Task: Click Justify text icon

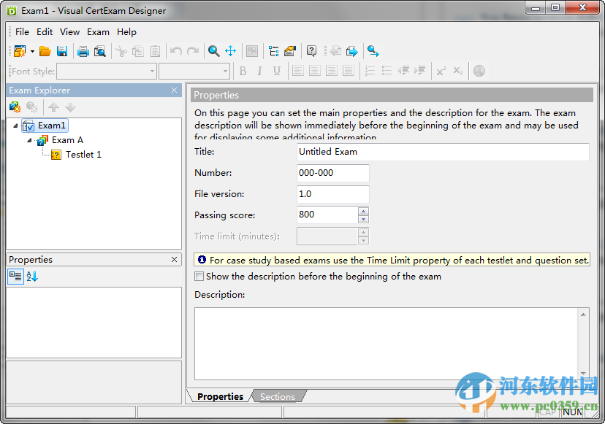Action: point(349,71)
